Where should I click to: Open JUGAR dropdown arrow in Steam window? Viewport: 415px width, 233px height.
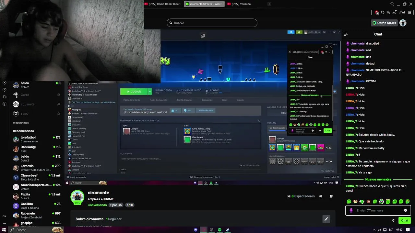tap(150, 92)
